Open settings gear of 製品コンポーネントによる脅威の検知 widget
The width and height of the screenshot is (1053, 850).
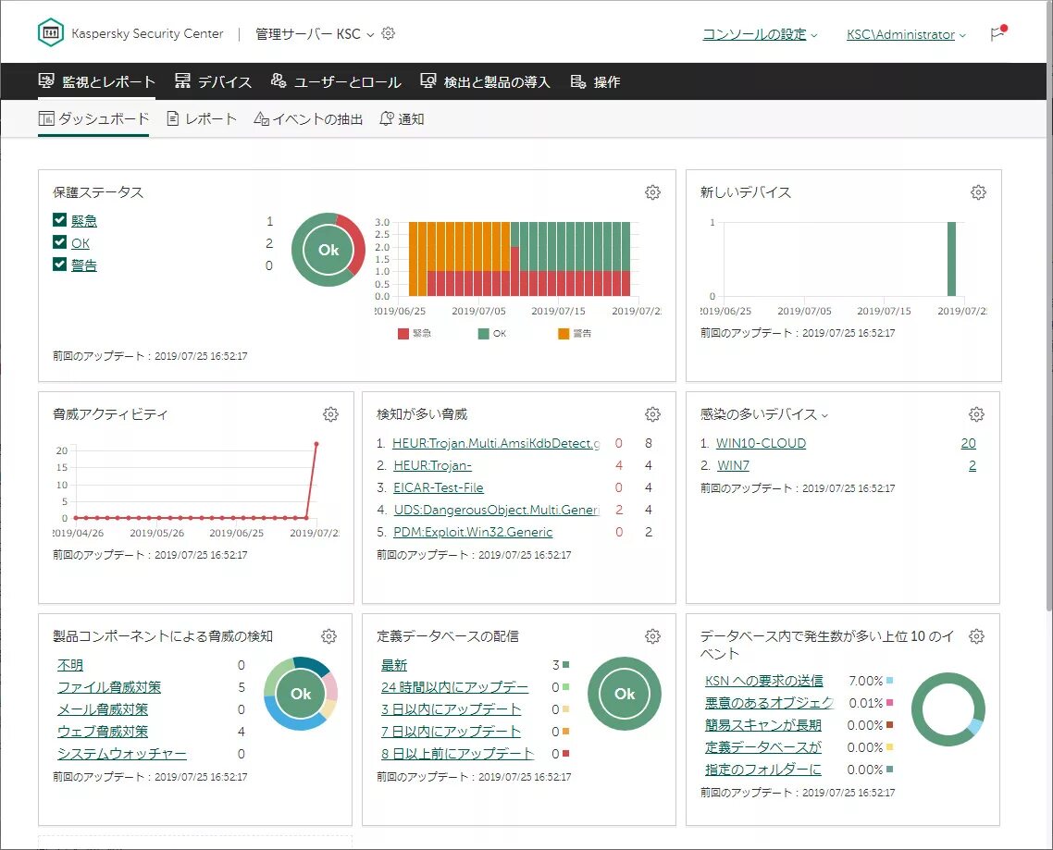[x=328, y=635]
